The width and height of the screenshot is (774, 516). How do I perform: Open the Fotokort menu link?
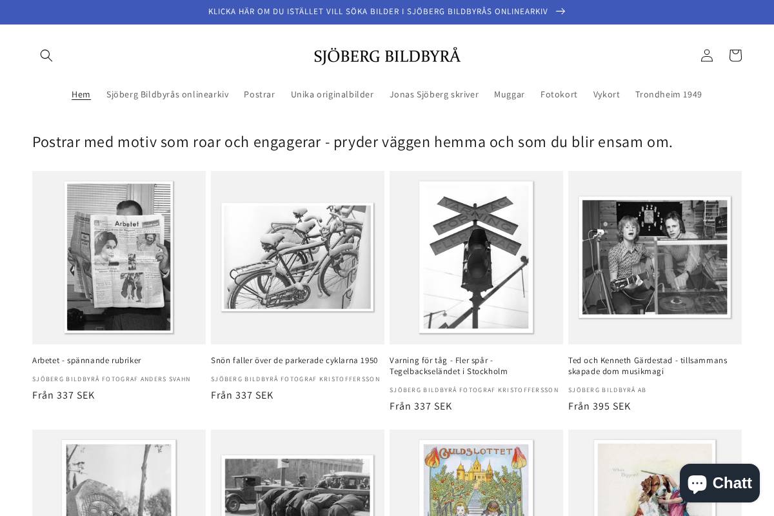pos(559,94)
